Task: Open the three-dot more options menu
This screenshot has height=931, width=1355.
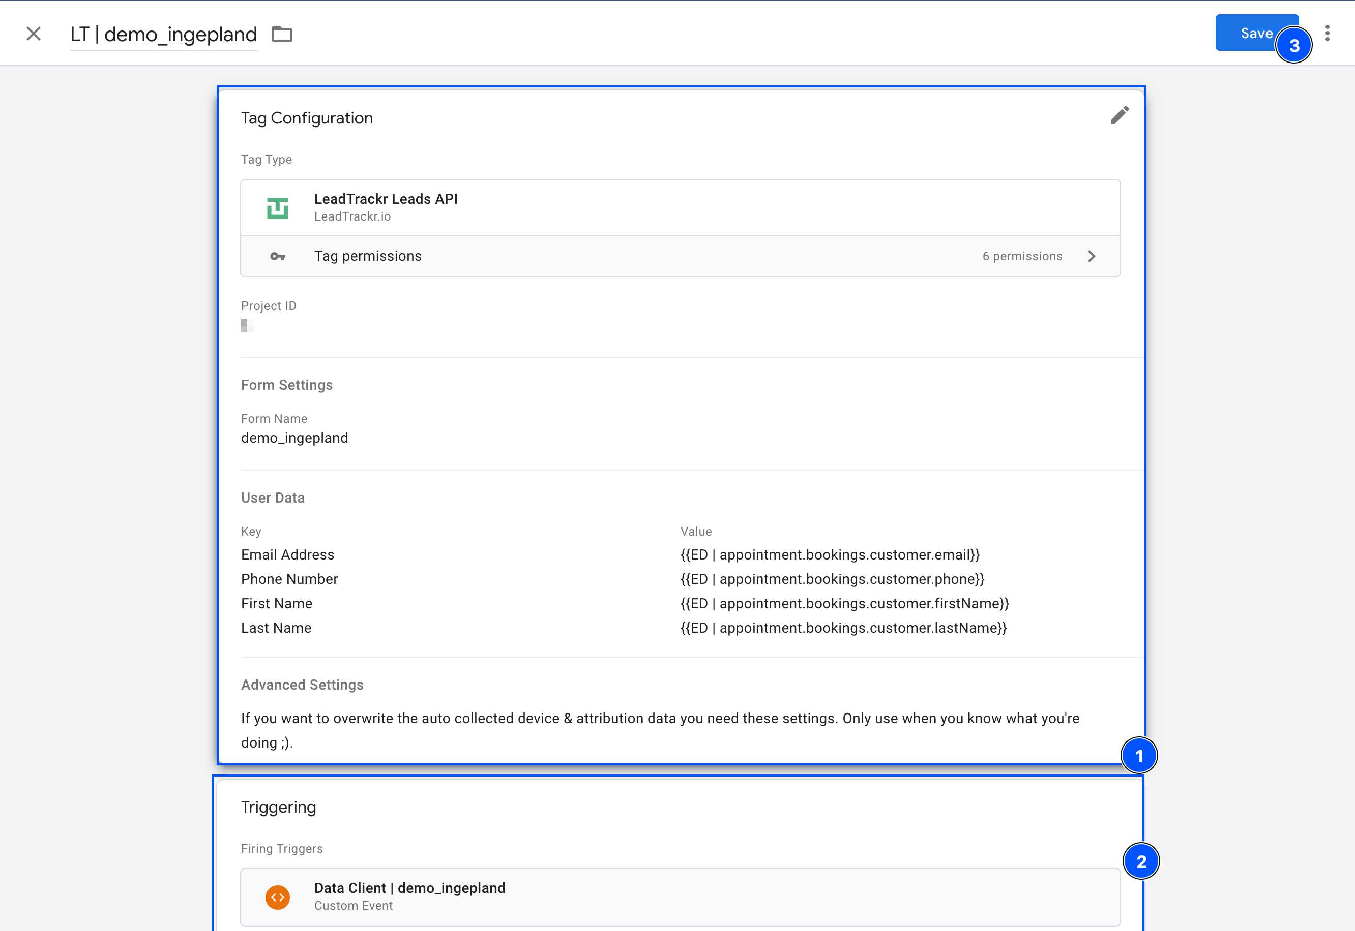Action: coord(1327,33)
